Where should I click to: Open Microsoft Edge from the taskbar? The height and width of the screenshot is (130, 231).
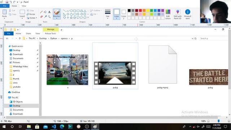[x=62, y=127]
